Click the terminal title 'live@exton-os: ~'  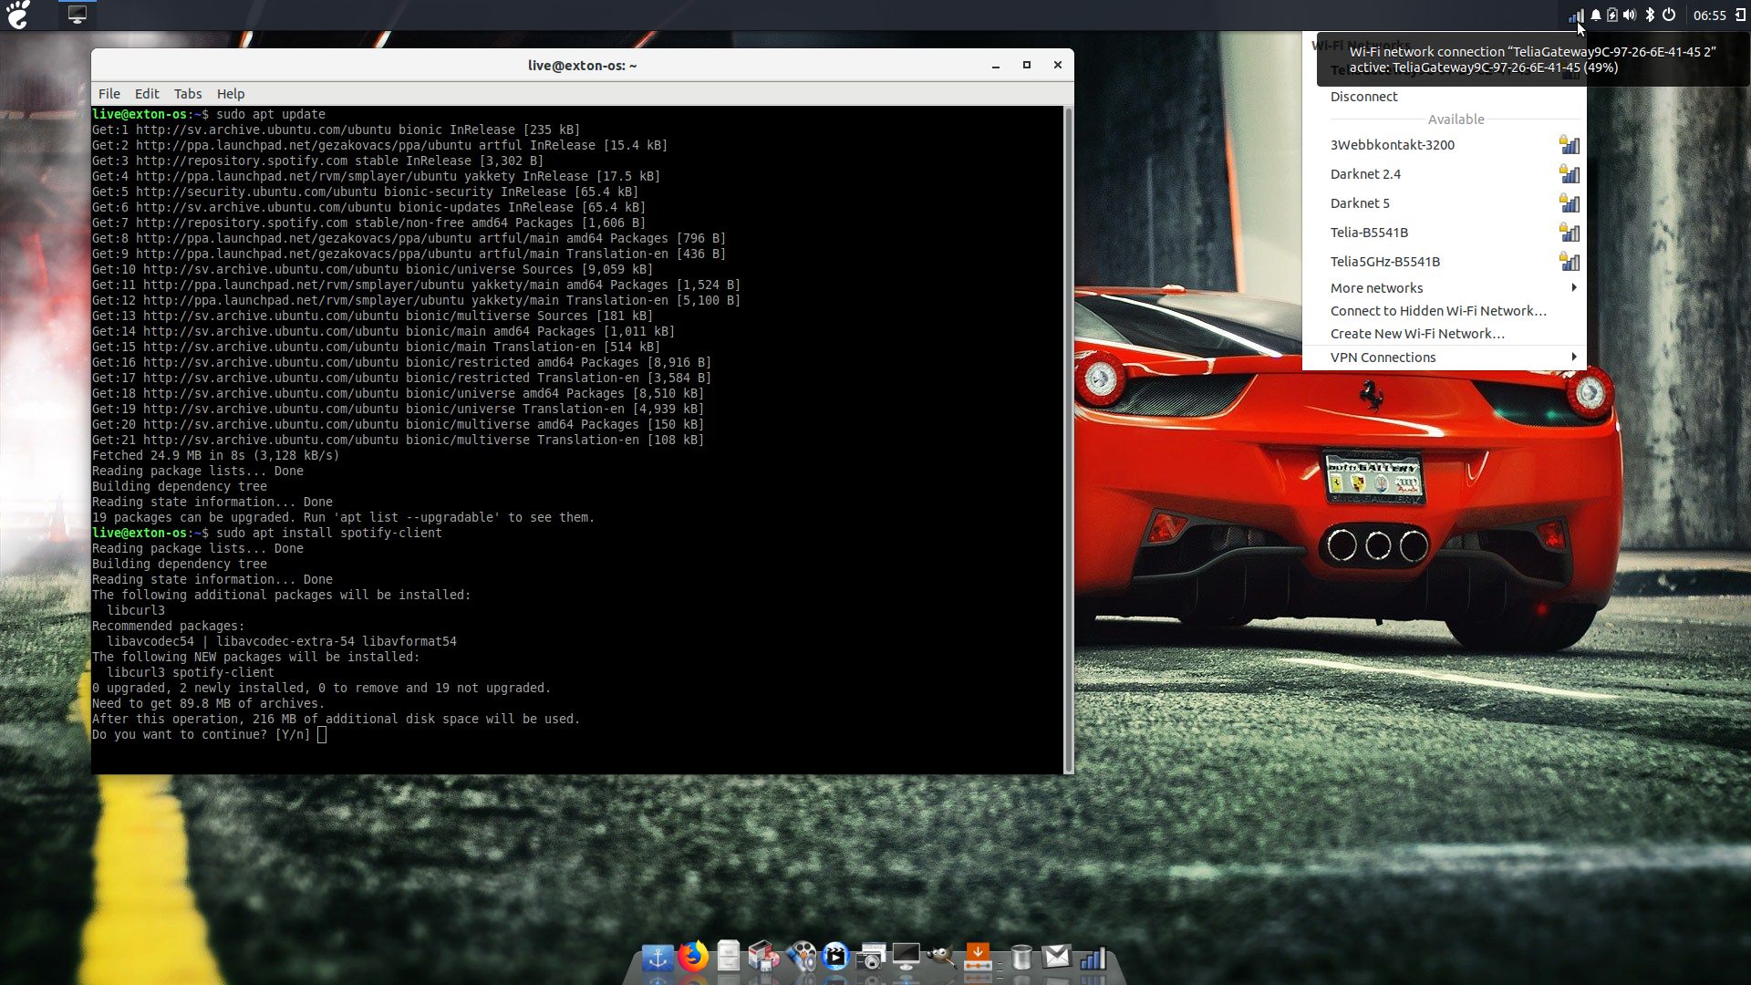pos(582,66)
